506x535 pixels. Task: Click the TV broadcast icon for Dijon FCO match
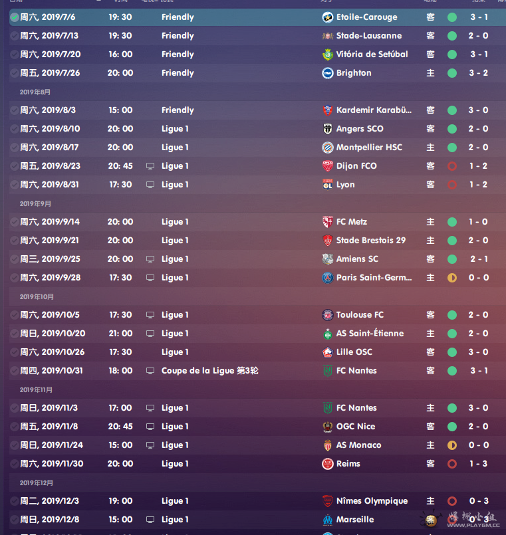point(150,166)
